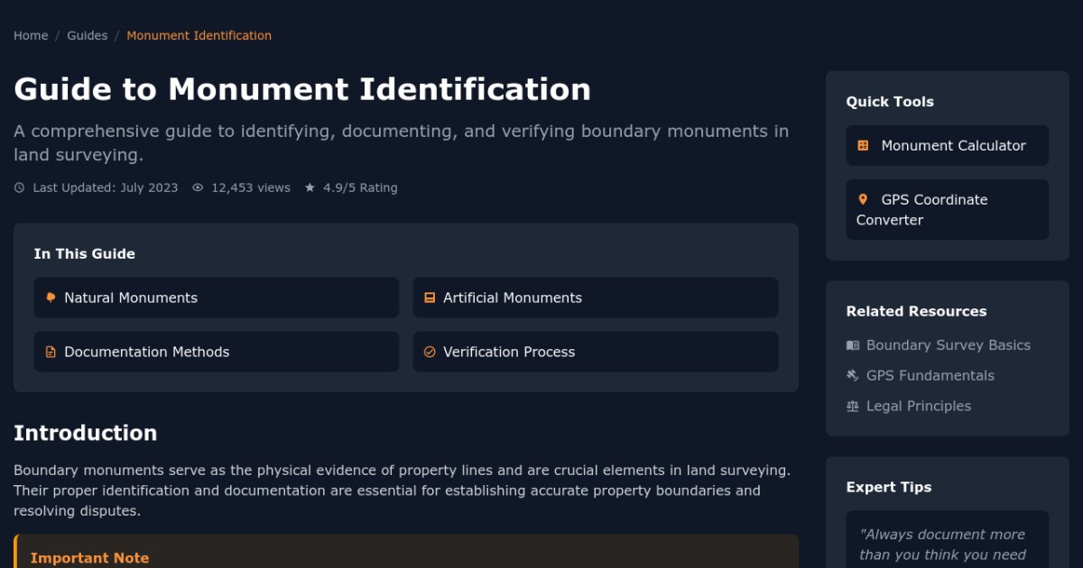1083x568 pixels.
Task: Click the eye icon next to view count
Action: tap(197, 188)
